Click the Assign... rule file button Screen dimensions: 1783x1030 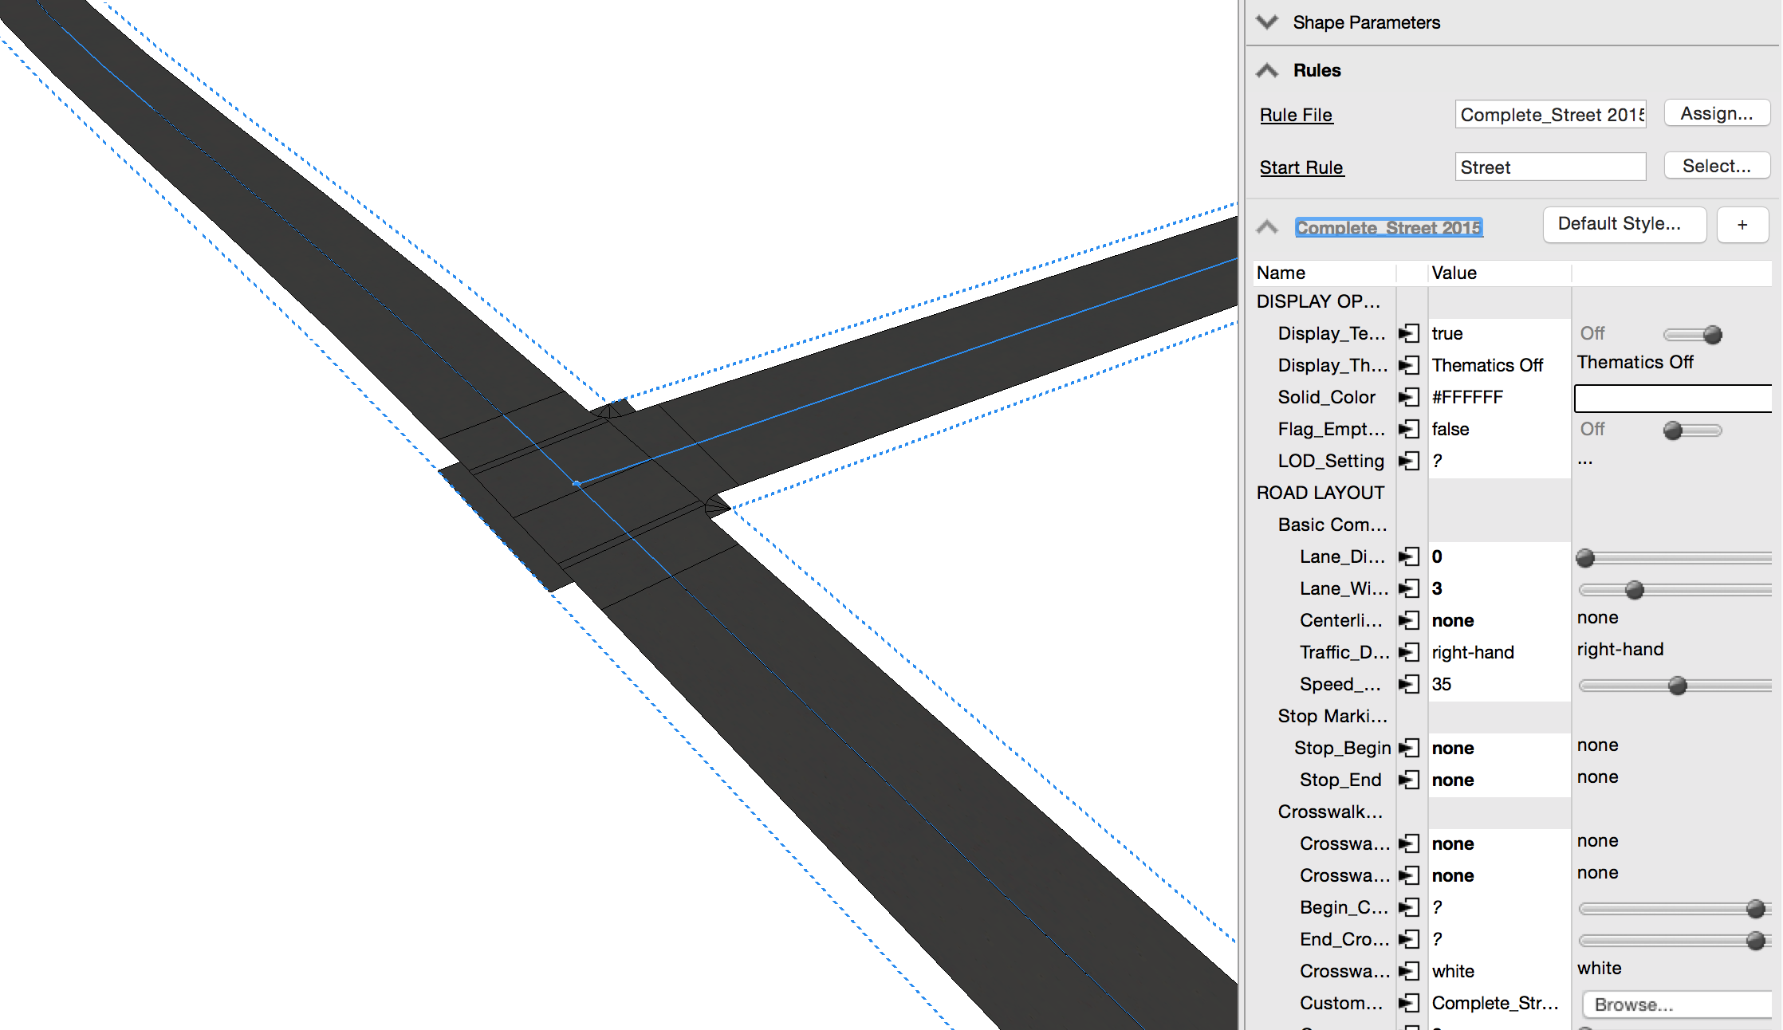click(x=1717, y=114)
